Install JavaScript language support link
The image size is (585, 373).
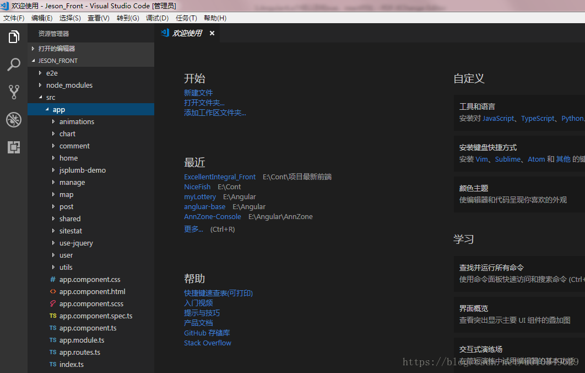click(499, 119)
